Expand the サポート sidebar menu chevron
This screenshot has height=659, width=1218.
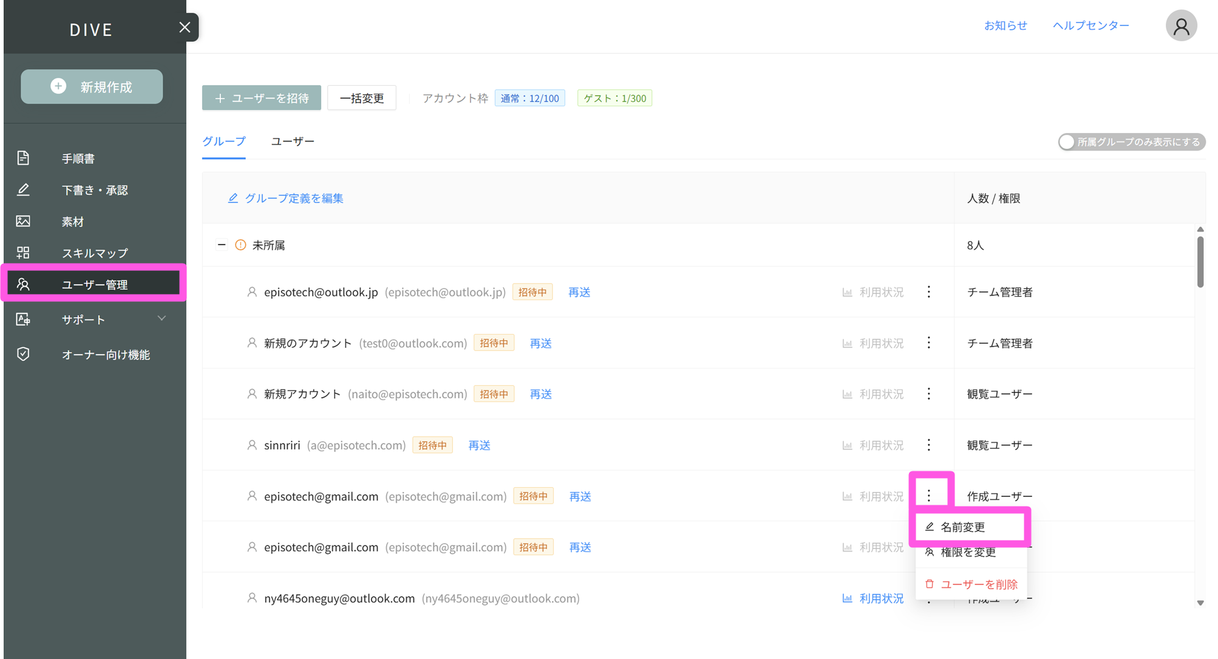(x=162, y=319)
